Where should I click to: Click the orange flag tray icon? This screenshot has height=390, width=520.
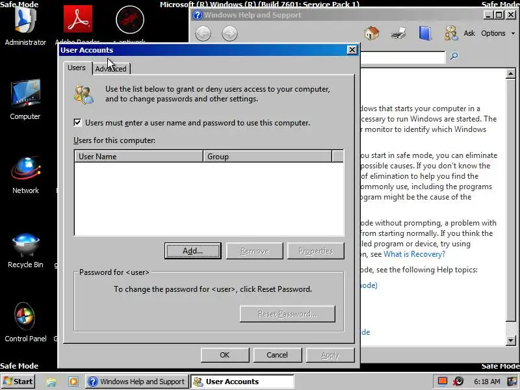tap(443, 382)
